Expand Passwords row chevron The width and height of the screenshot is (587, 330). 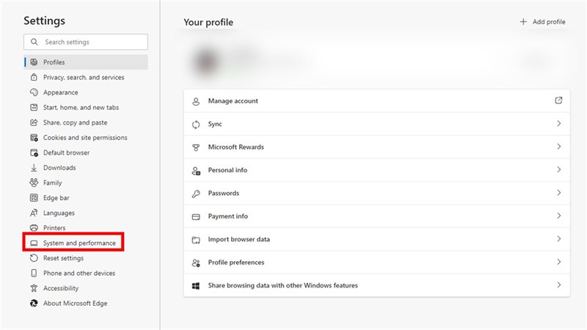point(559,193)
